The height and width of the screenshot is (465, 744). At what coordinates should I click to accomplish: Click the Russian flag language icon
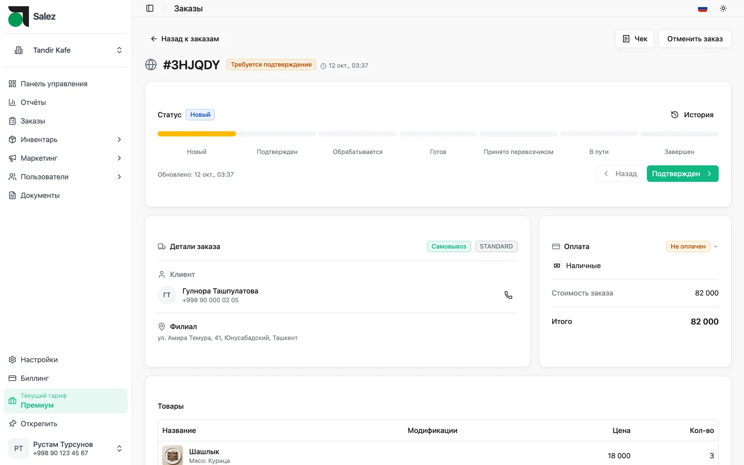tap(702, 8)
